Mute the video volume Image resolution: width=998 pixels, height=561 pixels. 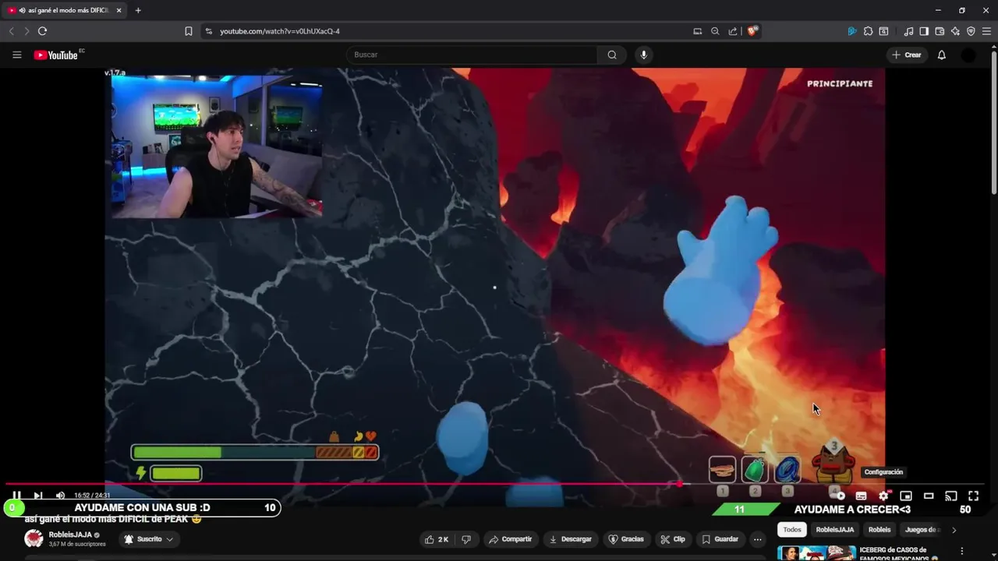pyautogui.click(x=60, y=496)
